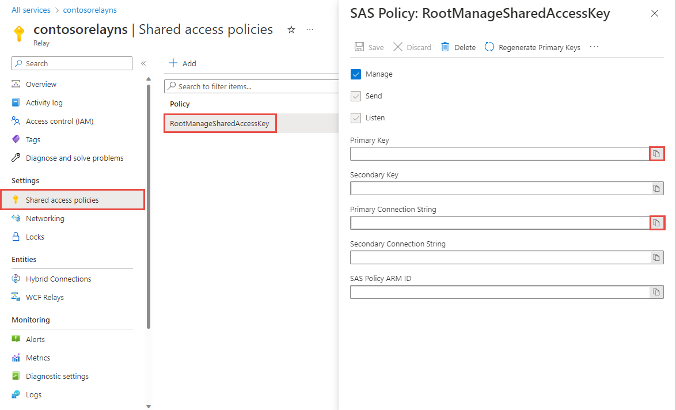Copy the Primary Connection String
The height and width of the screenshot is (410, 676).
coord(656,223)
